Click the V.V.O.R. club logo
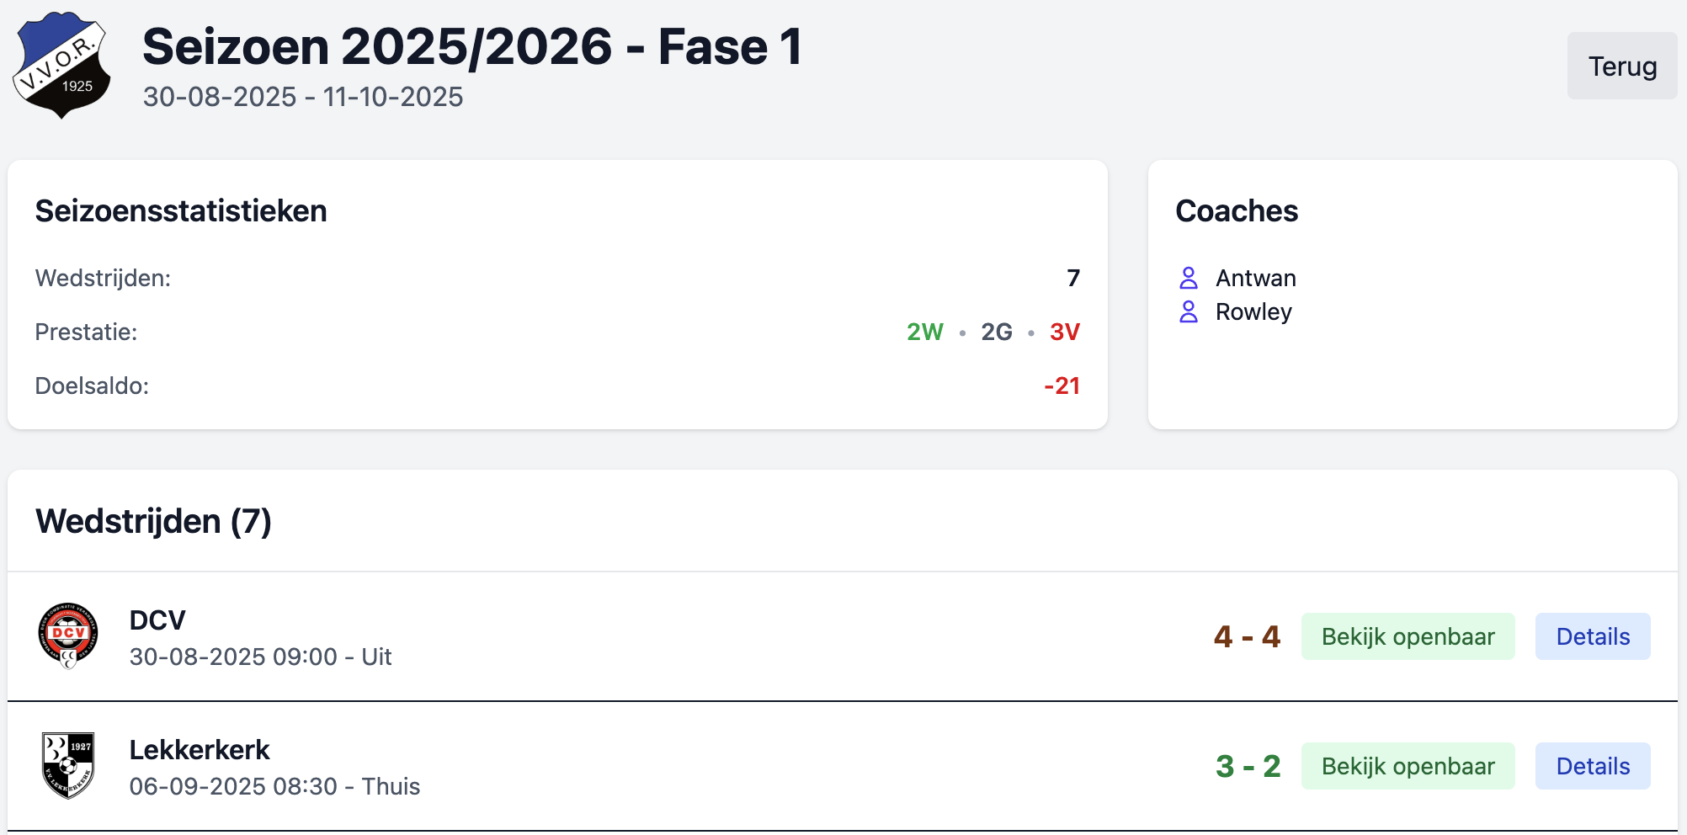 coord(61,65)
